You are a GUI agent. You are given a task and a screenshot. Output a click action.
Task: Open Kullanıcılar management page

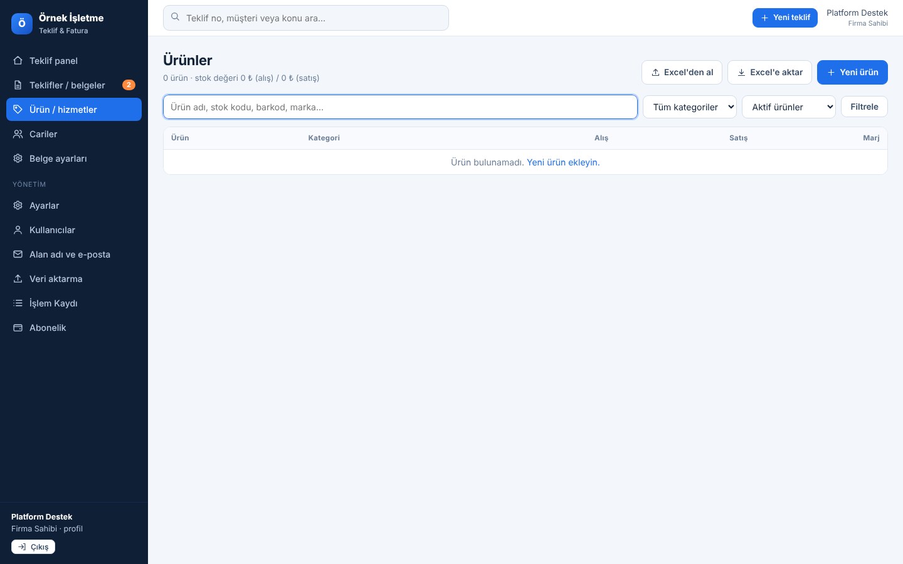[74, 230]
